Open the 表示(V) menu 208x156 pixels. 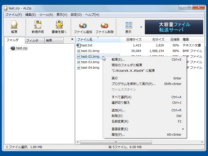pyautogui.click(x=62, y=15)
